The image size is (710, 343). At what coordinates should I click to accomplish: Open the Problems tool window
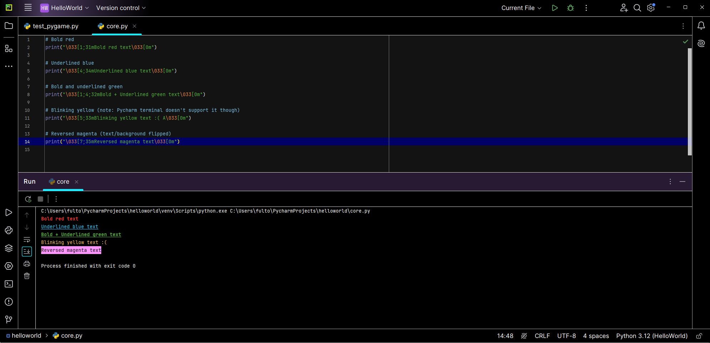click(9, 302)
